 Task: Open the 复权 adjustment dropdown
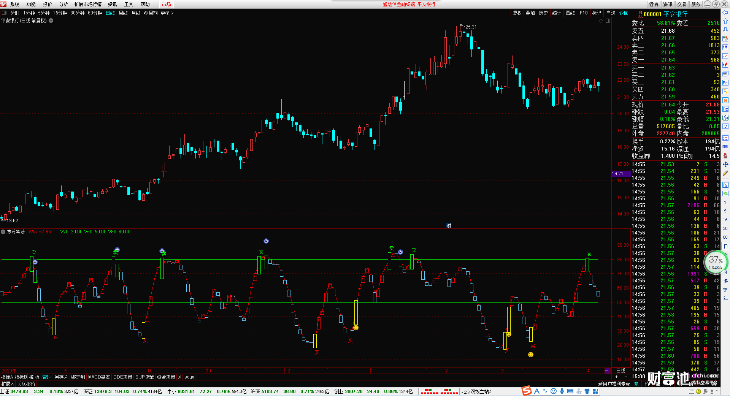pyautogui.click(x=517, y=13)
